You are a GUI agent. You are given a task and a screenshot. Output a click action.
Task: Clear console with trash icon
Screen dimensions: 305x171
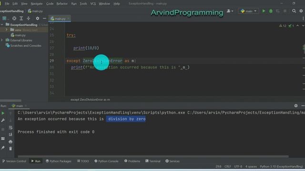point(10,149)
